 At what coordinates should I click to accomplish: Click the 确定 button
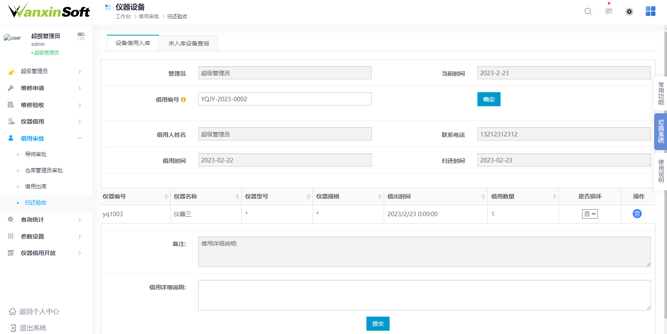point(489,99)
